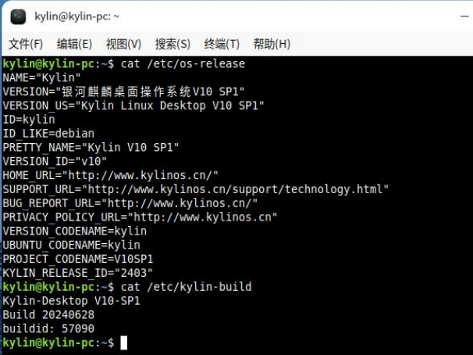
Task: Click UBUNTU_CODENAME=kylin line
Action: (x=72, y=245)
